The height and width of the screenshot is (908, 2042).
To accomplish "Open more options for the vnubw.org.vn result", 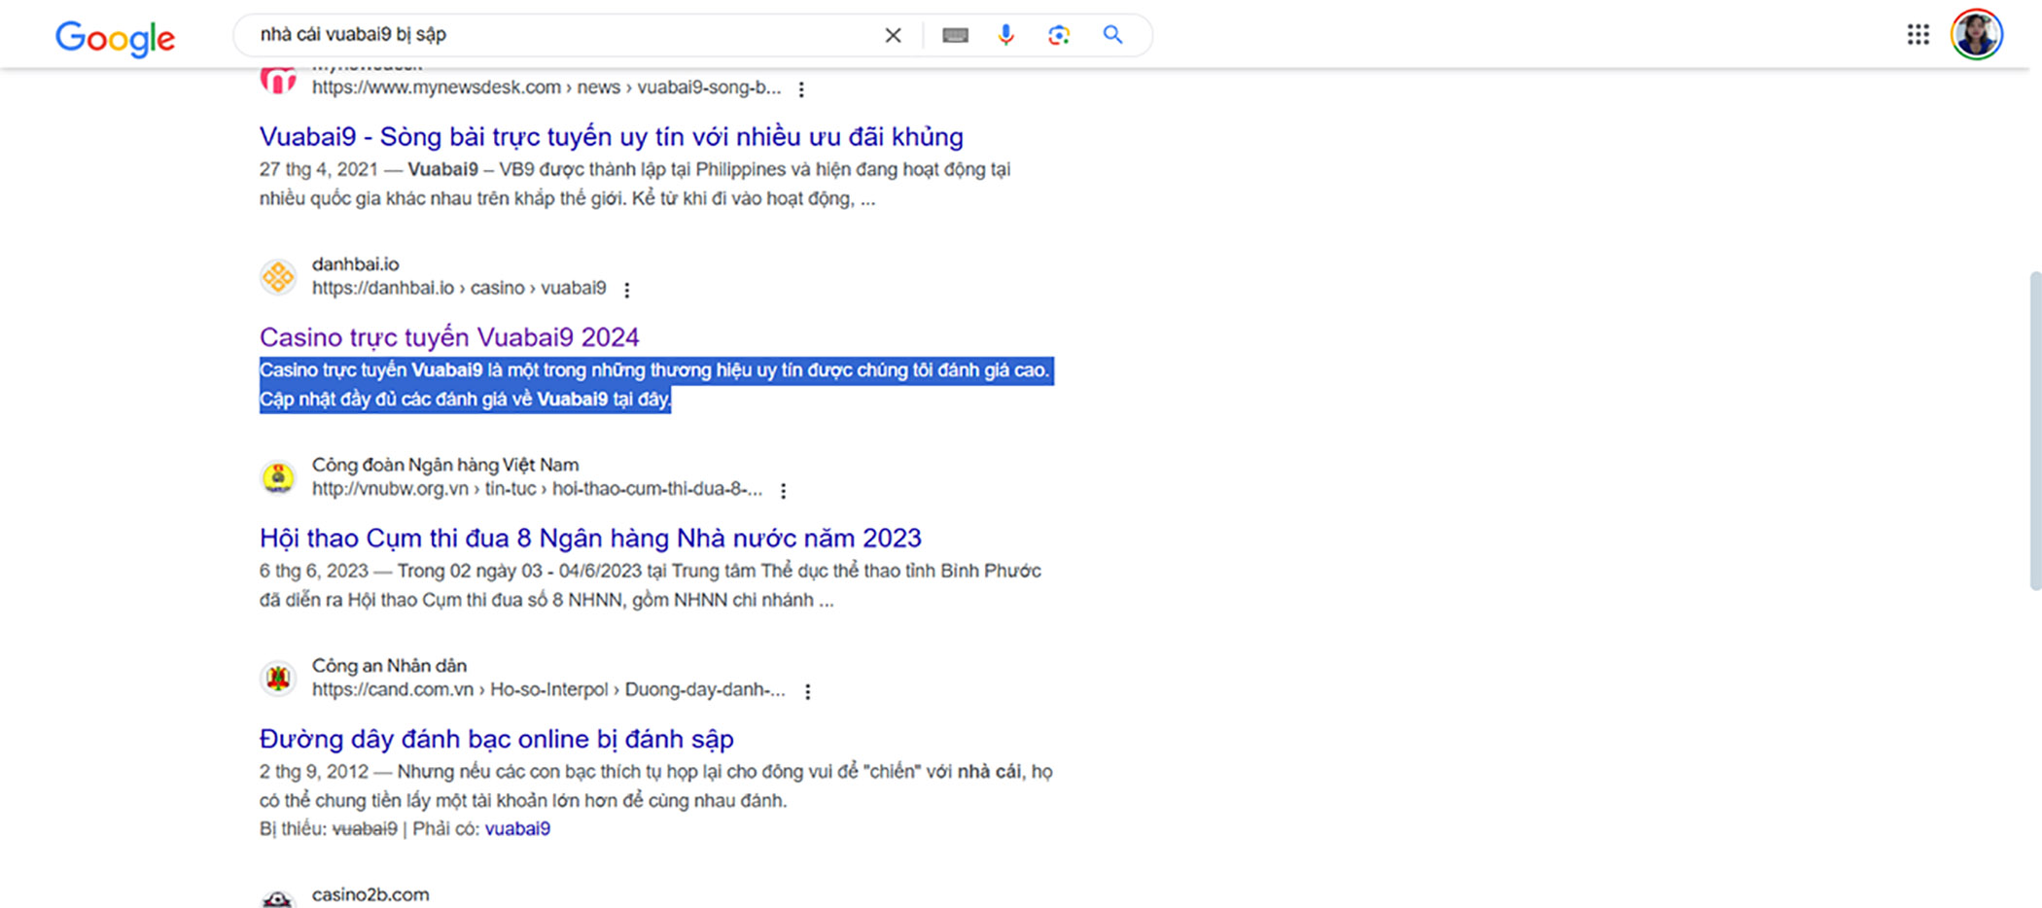I will click(784, 491).
